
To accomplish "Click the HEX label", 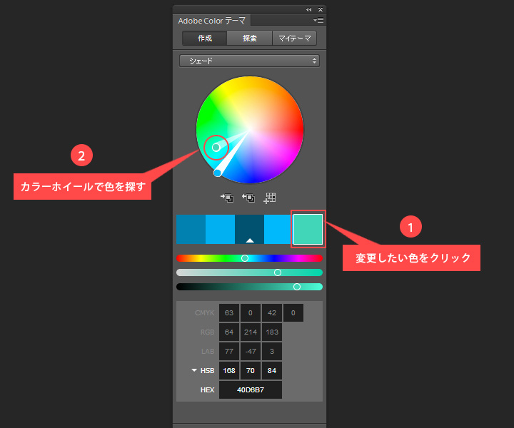I will point(208,390).
